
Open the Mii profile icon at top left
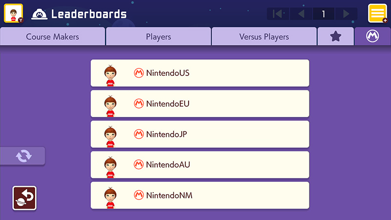point(14,13)
